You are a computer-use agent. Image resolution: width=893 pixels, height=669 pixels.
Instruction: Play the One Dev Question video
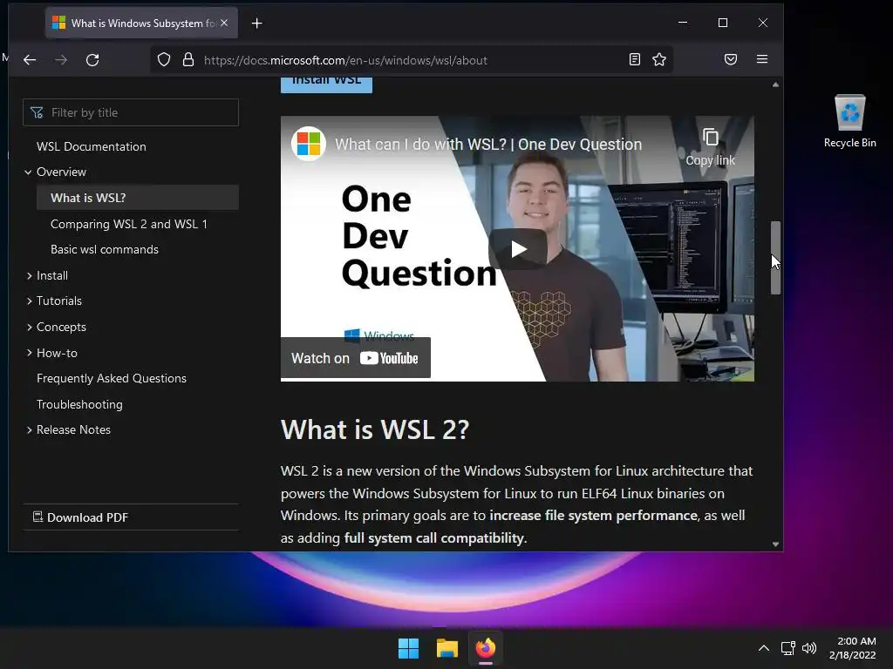518,249
